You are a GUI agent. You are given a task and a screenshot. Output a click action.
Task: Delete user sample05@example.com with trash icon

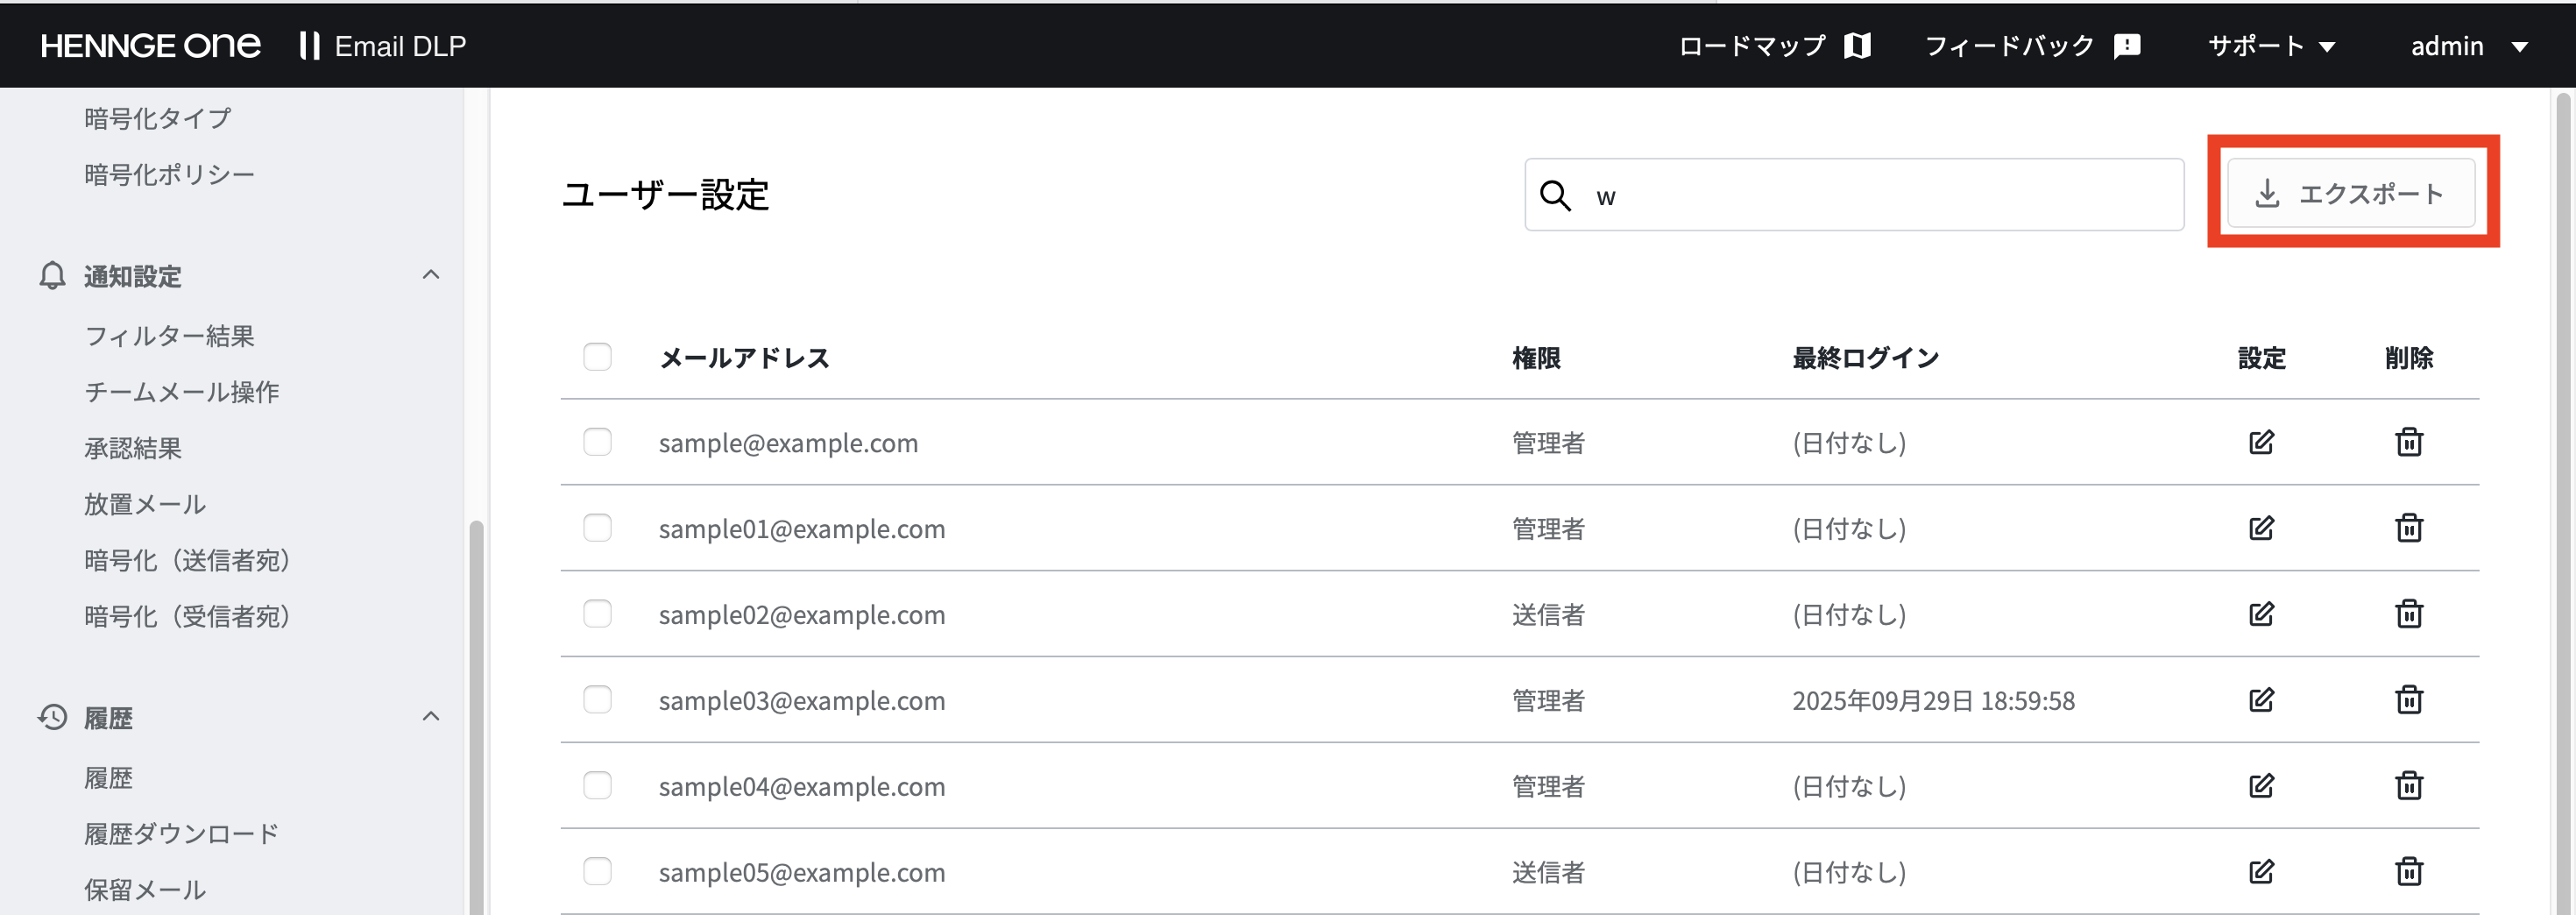pos(2409,872)
